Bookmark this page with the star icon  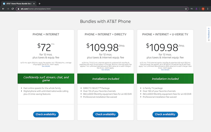[x=186, y=9]
